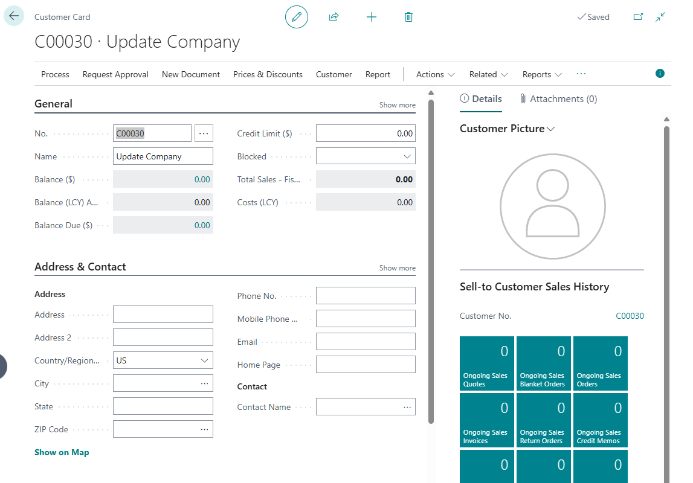Open the ZIP Code lookup ellipsis
Viewport: 693px width, 483px height.
click(x=204, y=429)
